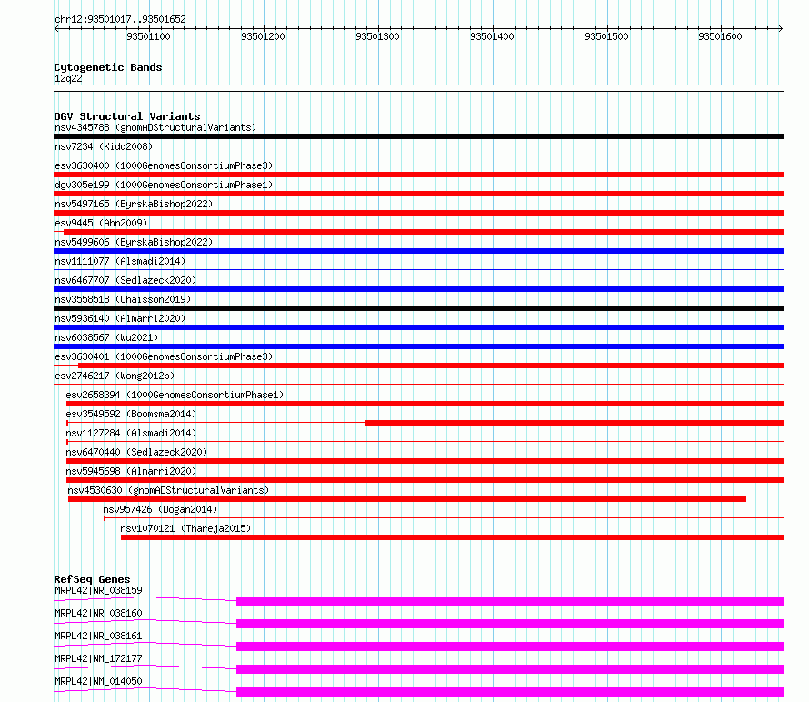The width and height of the screenshot is (809, 702).
Task: Open the nsv7234 (Kidd2008) variant
Action: 104,146
